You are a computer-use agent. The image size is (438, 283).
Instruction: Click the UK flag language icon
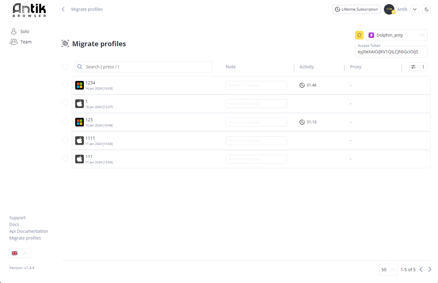[14, 253]
